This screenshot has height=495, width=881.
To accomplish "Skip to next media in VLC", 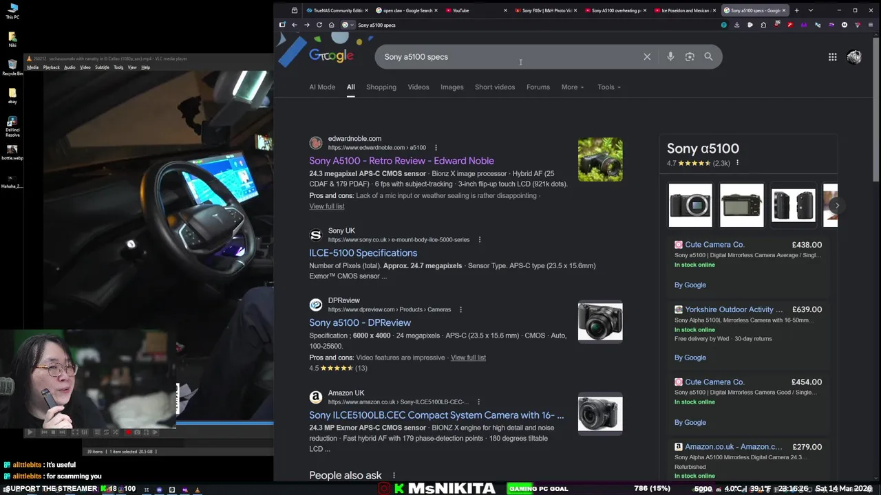I will pos(63,432).
